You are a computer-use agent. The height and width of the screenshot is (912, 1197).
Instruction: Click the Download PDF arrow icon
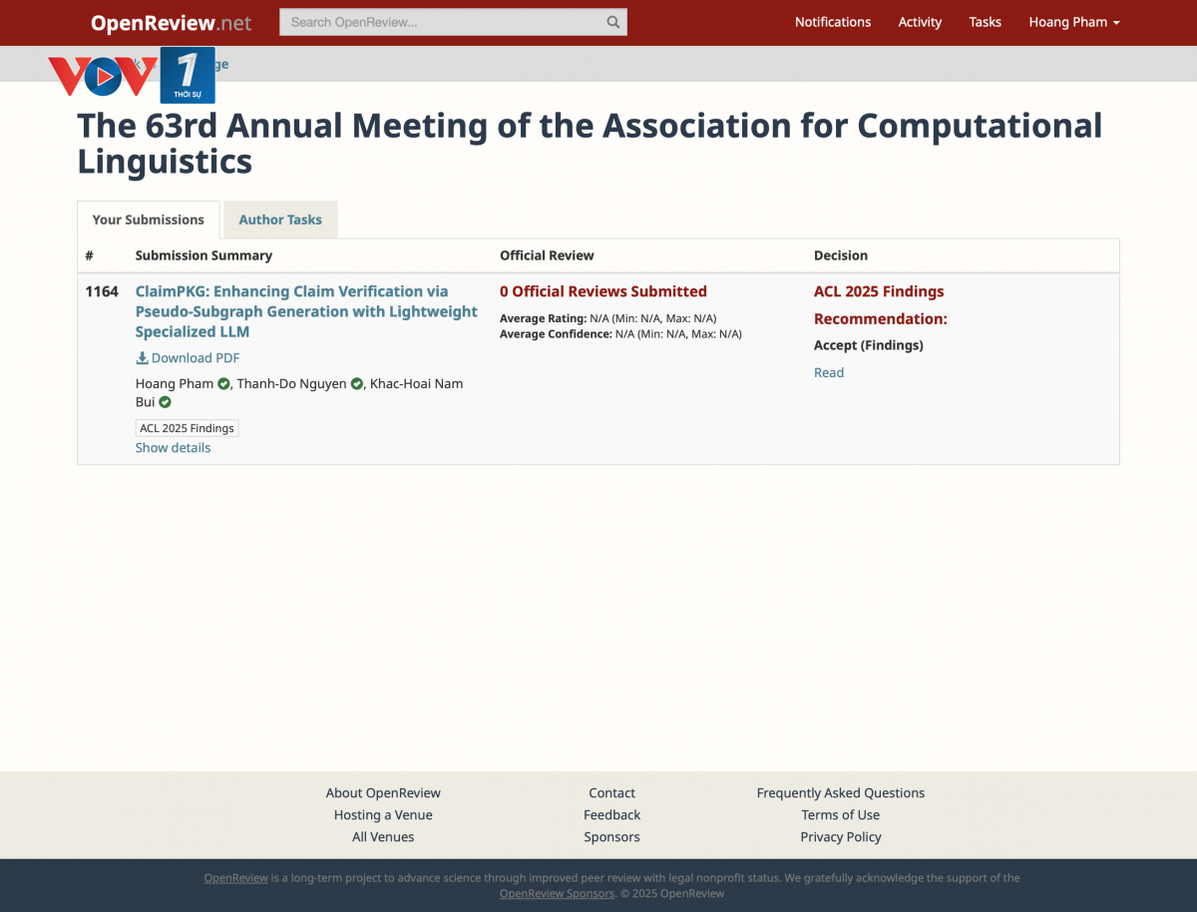tap(142, 358)
